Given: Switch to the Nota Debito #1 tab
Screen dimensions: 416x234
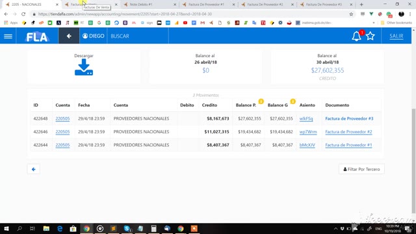Looking at the screenshot, I should click(x=150, y=5).
